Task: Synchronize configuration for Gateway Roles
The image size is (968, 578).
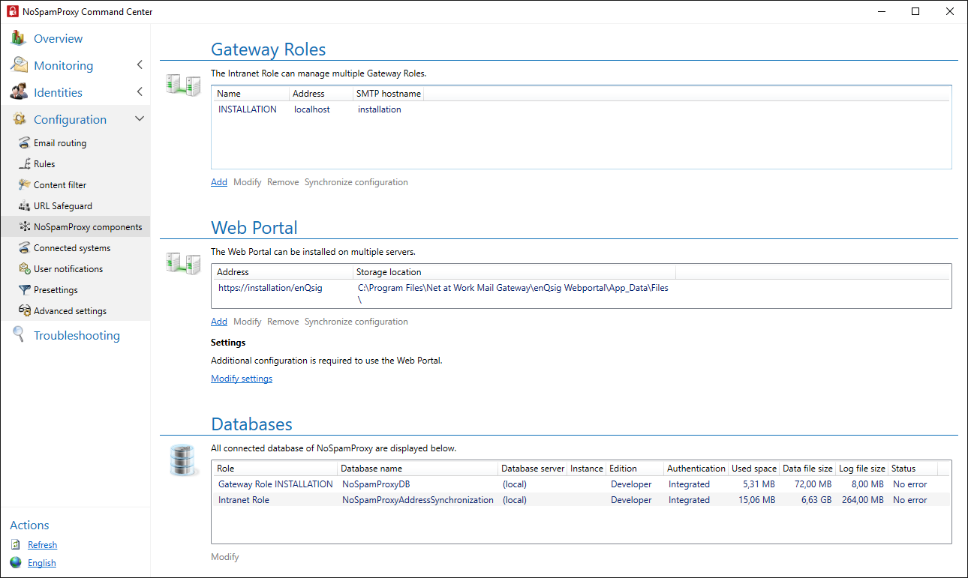Action: (356, 182)
